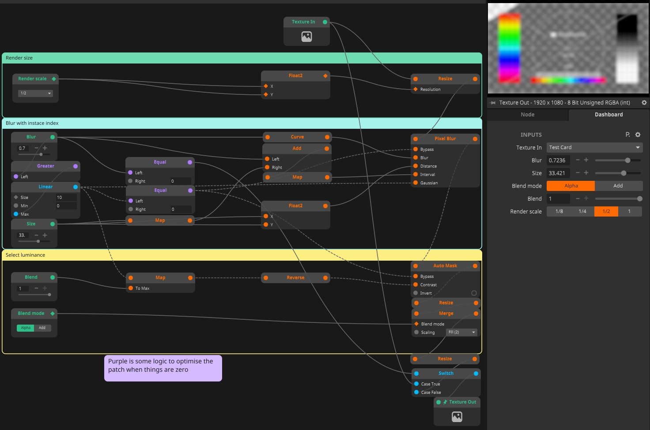650x430 pixels.
Task: Click the dashboard Blend slider handle
Action: (639, 198)
